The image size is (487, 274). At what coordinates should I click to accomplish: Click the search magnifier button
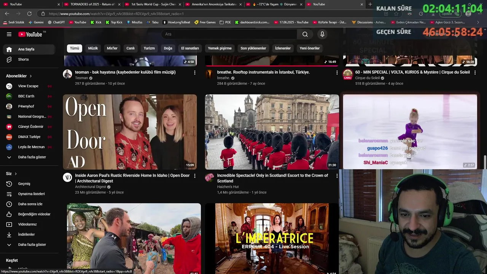coord(305,34)
